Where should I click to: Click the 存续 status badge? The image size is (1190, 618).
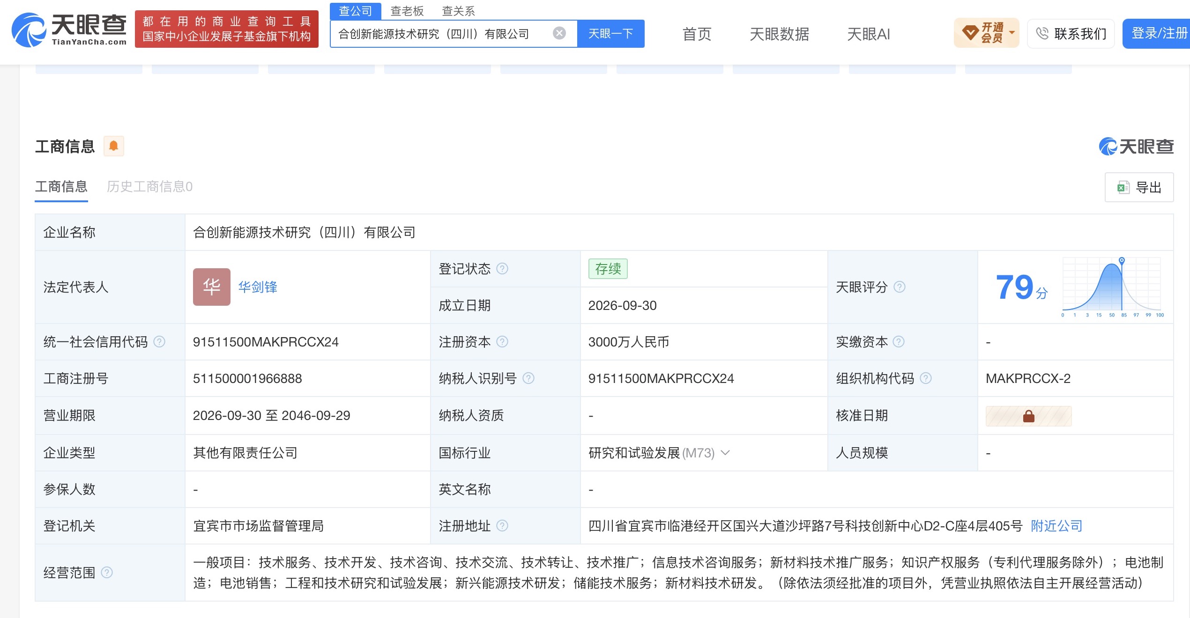coord(608,269)
